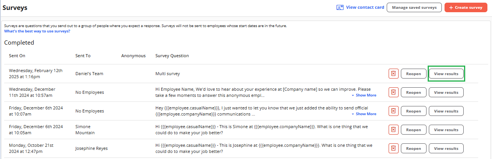Delete Josephine Reyes survey with red X icon
492x159 pixels.
pos(394,148)
